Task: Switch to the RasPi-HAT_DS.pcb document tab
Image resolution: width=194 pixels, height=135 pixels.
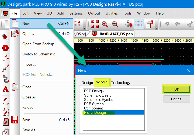Action: pos(112,34)
